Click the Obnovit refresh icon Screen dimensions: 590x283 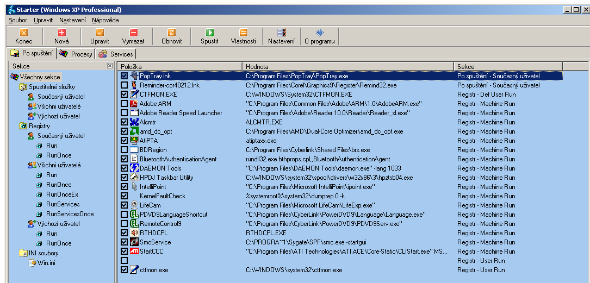click(x=172, y=33)
